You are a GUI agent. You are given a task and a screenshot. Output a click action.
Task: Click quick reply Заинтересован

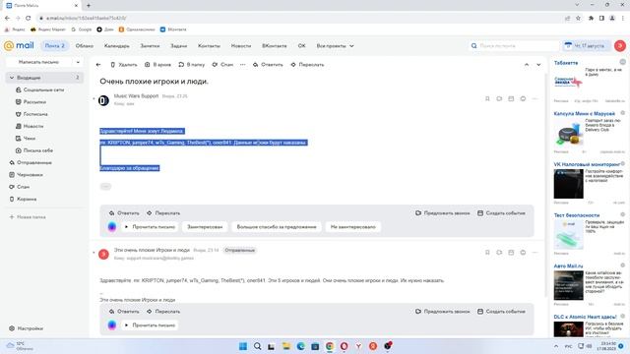click(x=205, y=227)
